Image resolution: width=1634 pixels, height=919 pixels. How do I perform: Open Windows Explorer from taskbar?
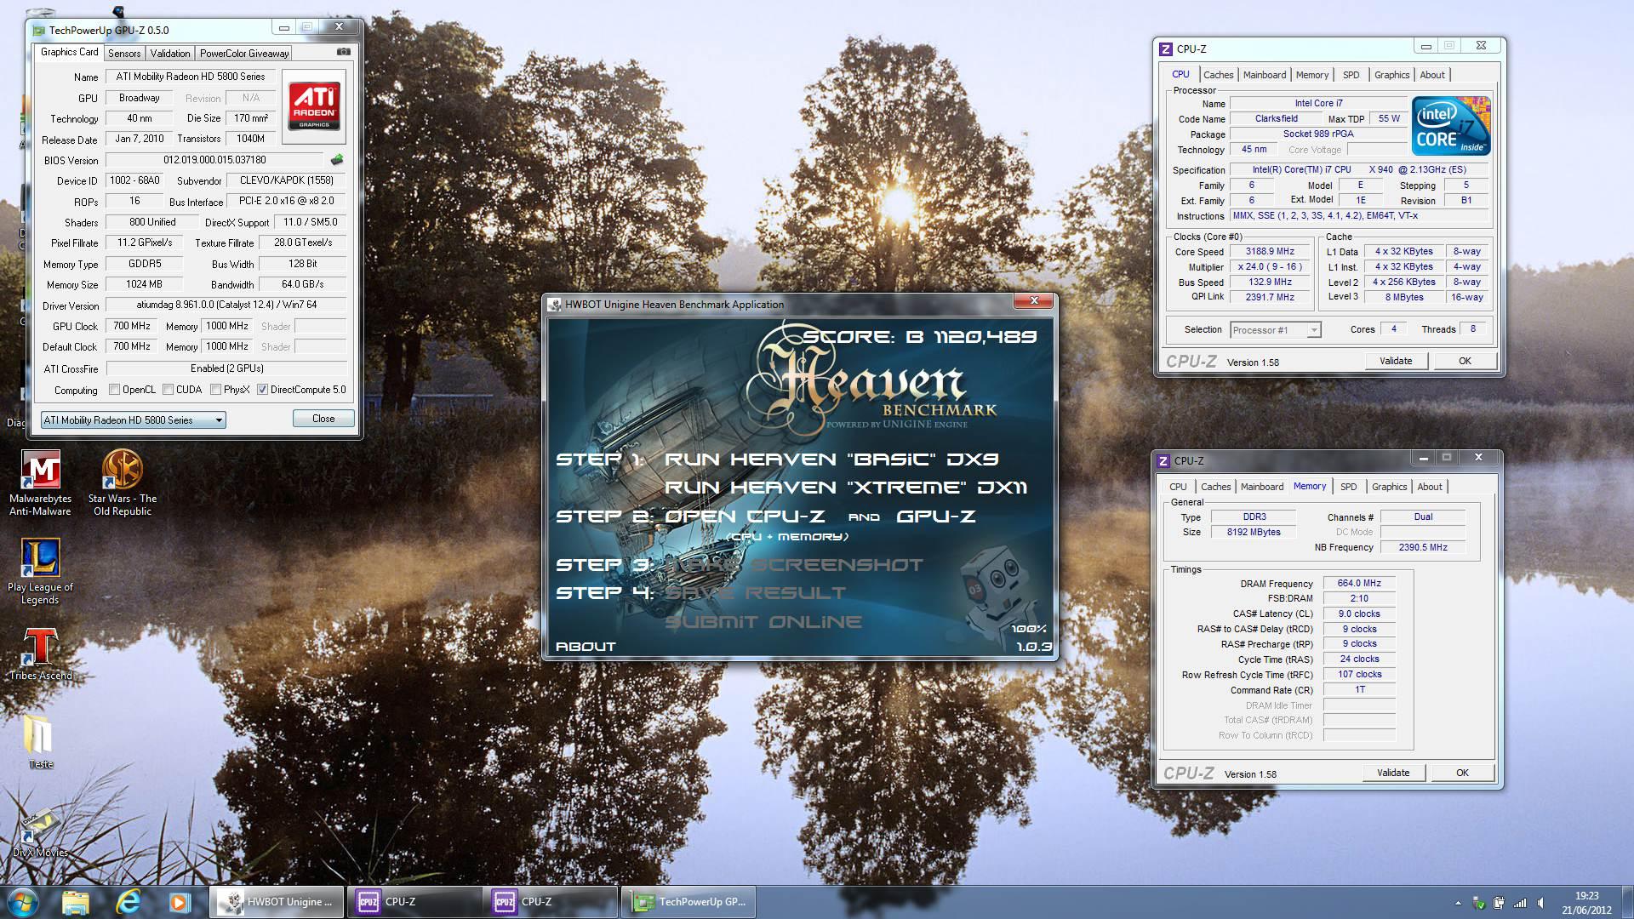click(x=75, y=902)
